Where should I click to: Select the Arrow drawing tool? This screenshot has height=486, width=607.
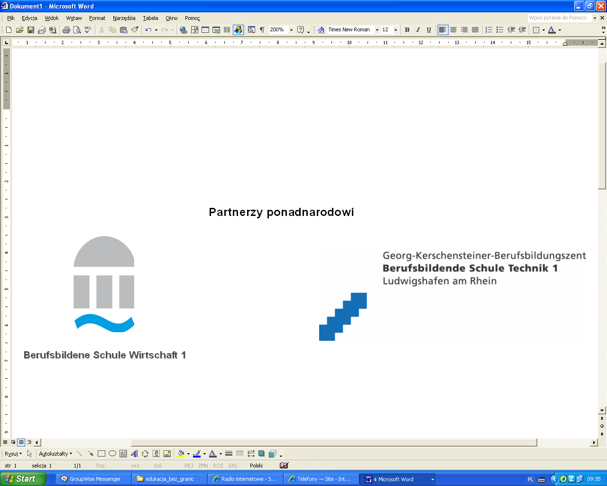91,454
